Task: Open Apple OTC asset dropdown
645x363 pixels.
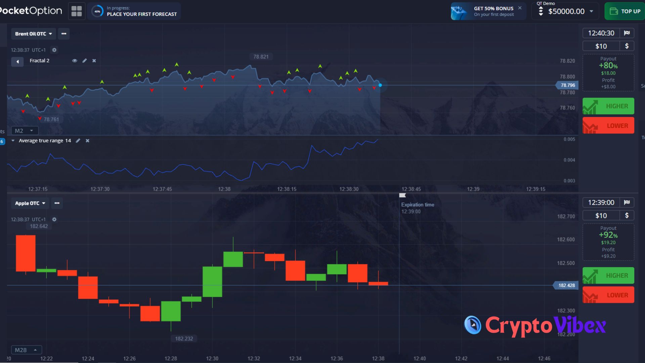Action: click(28, 203)
